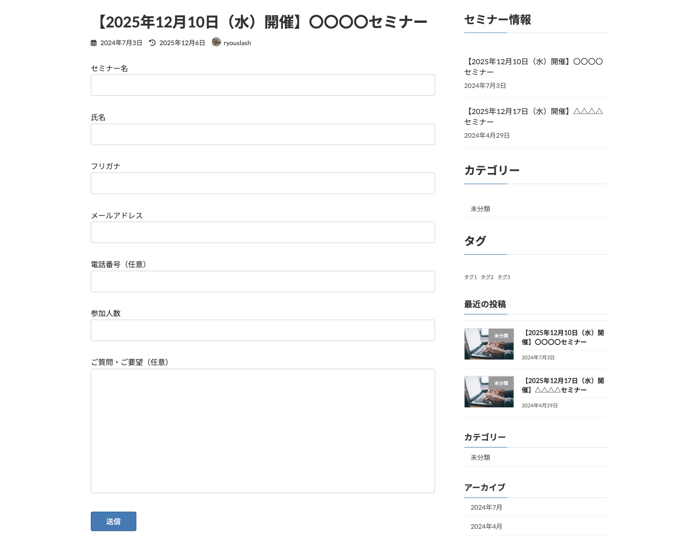Viewport: 675px width, 540px height.
Task: Click the 参加人数 input field
Action: click(x=263, y=331)
